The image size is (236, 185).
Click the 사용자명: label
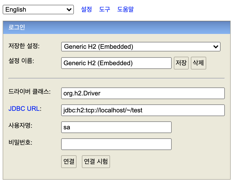[20, 125]
